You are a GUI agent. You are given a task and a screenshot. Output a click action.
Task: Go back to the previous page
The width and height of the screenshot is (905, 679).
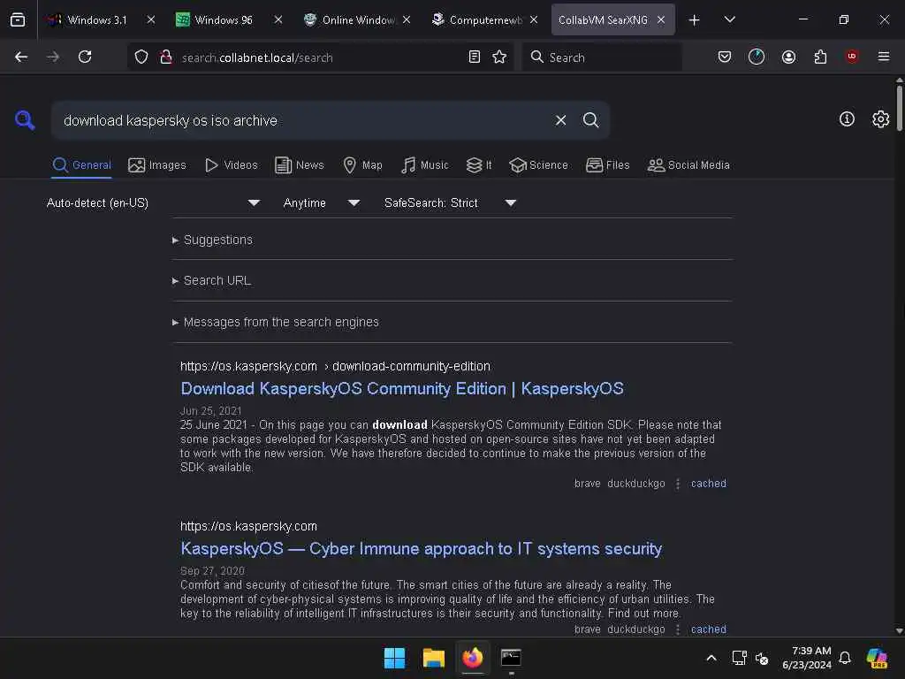pos(21,57)
